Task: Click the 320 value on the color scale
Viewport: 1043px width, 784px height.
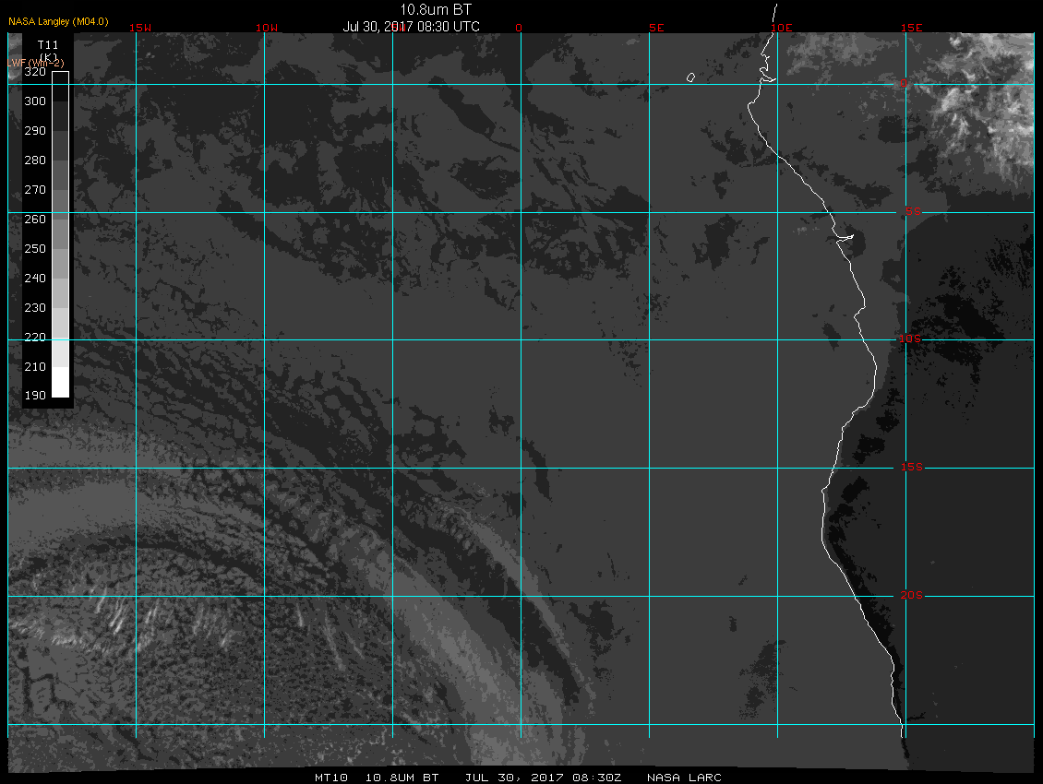Action: (x=34, y=72)
